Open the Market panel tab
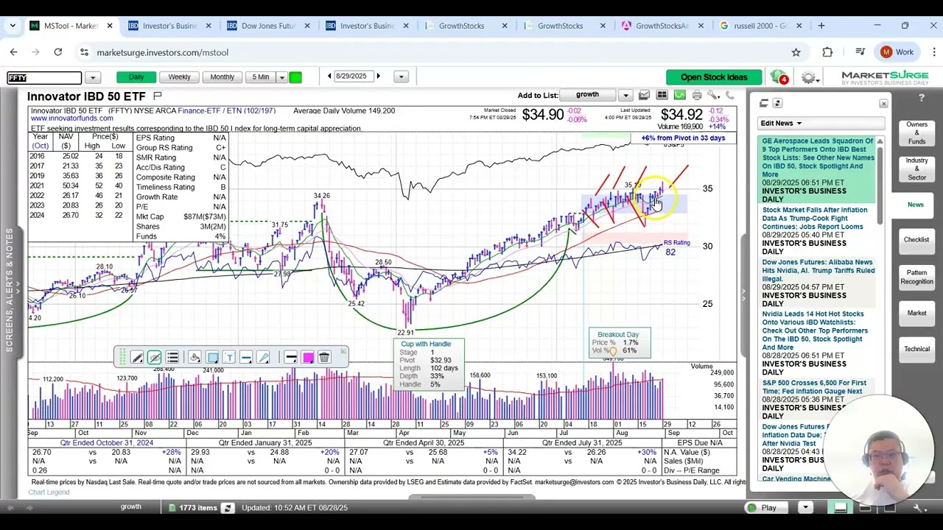943x530 pixels. pos(916,313)
